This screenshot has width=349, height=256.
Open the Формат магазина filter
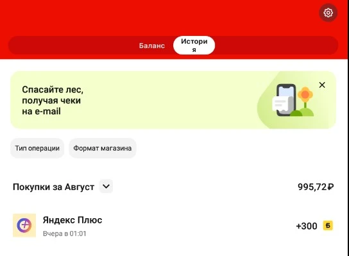tap(103, 148)
